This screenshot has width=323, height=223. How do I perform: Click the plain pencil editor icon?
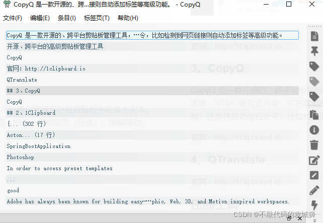[x=314, y=190]
